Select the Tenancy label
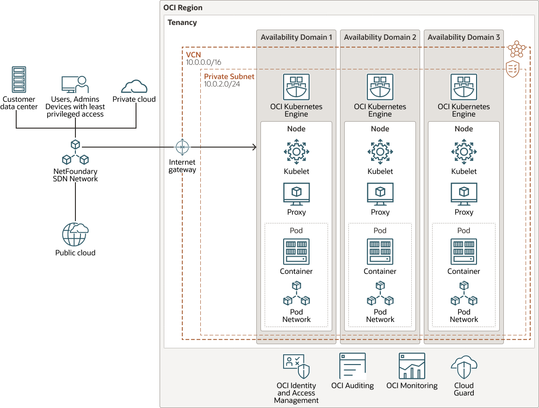This screenshot has height=408, width=539. (x=182, y=22)
